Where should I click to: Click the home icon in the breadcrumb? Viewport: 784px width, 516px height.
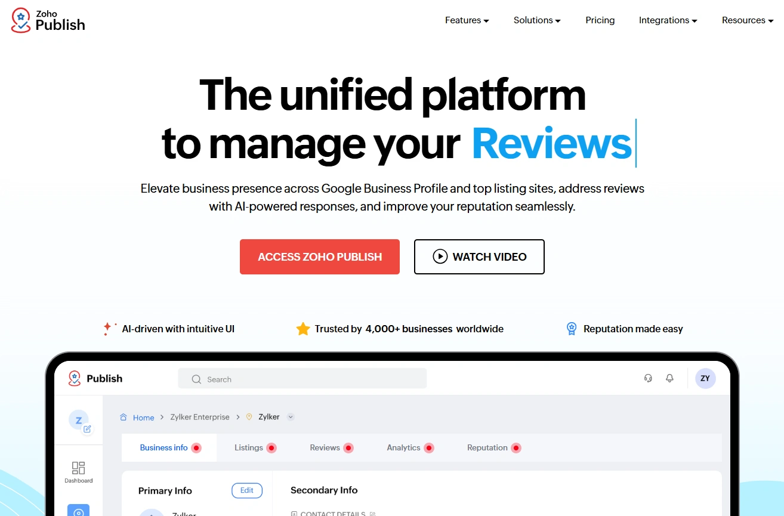pos(124,417)
